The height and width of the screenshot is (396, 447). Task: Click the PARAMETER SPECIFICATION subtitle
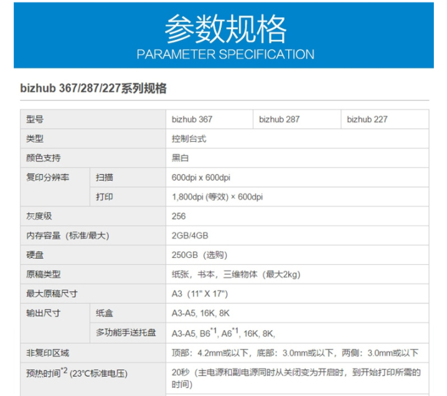[x=225, y=54]
